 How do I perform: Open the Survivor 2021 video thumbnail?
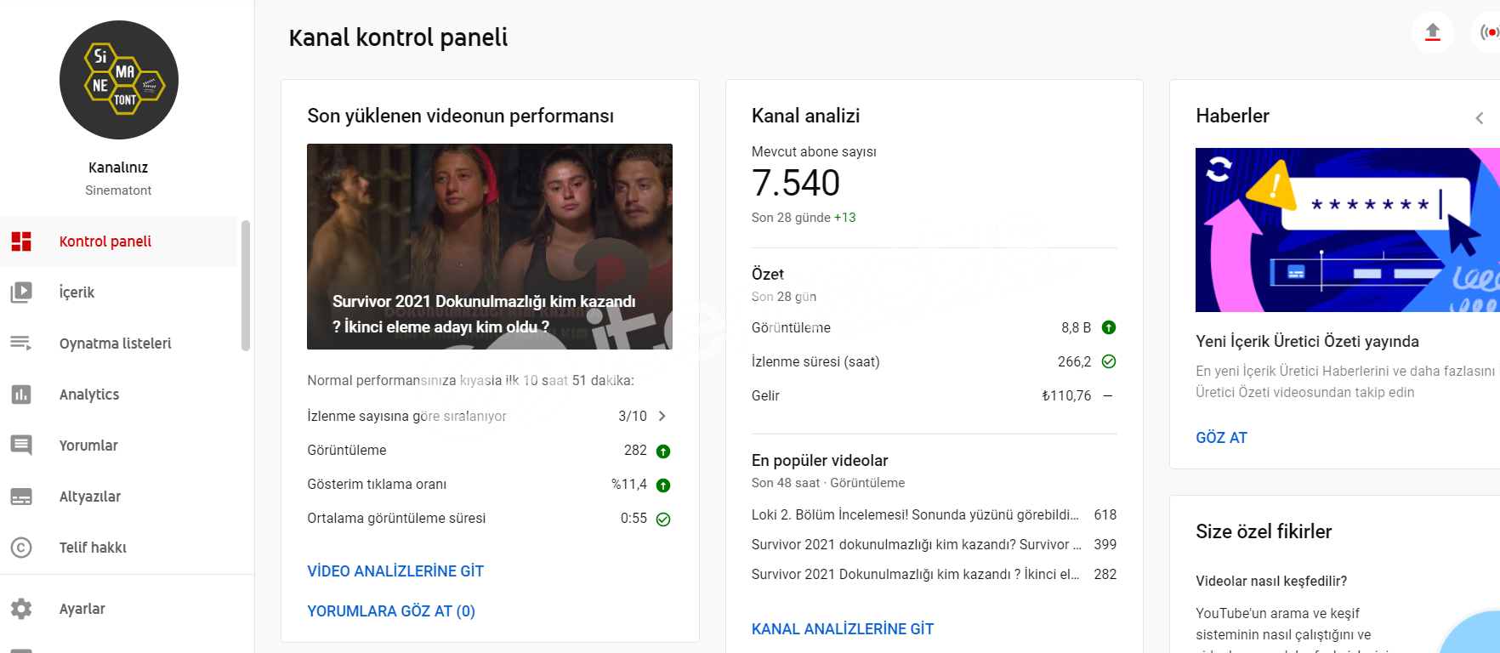(x=490, y=247)
